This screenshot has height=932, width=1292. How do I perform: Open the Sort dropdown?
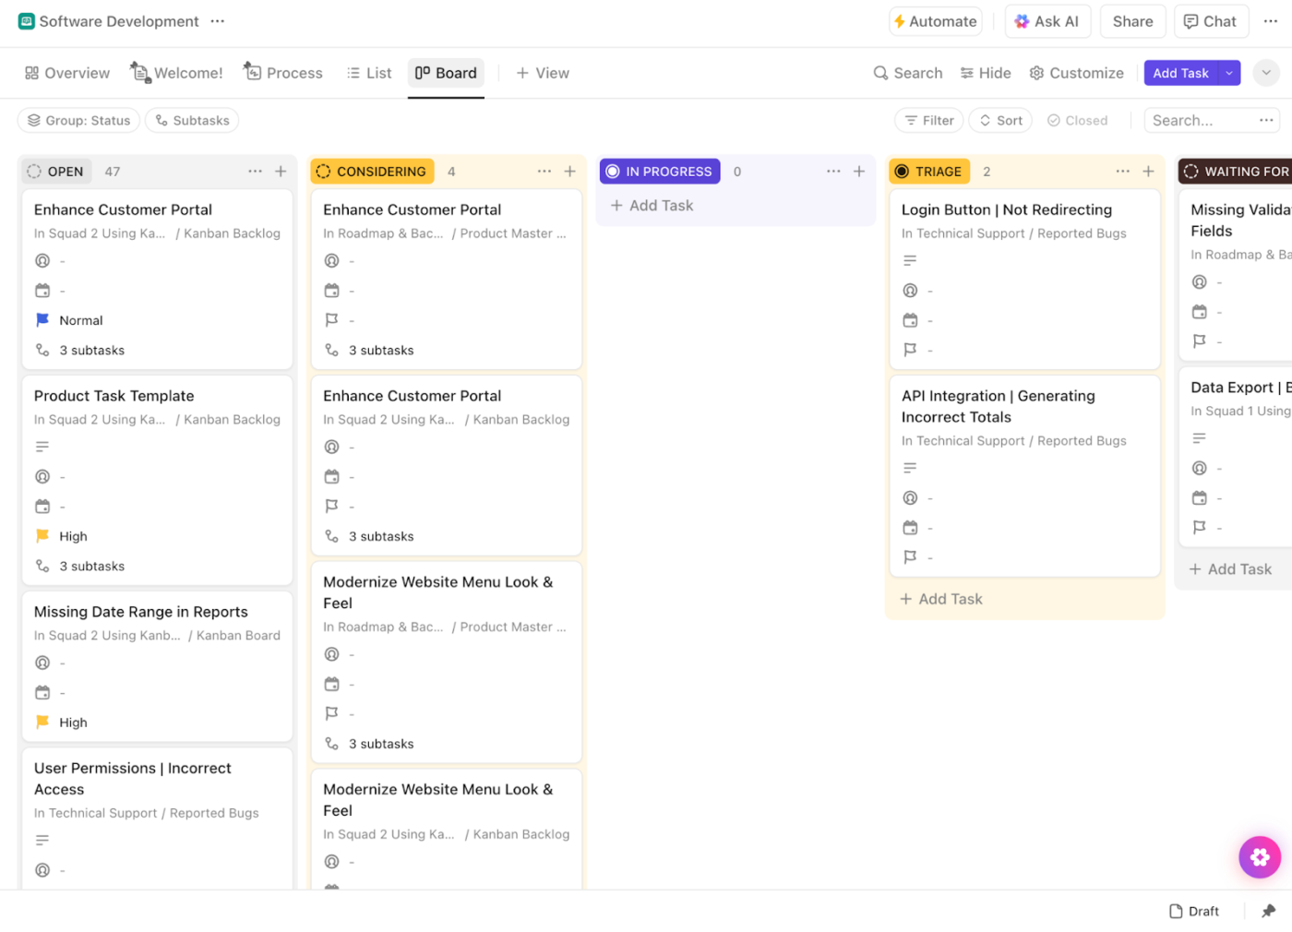click(999, 120)
